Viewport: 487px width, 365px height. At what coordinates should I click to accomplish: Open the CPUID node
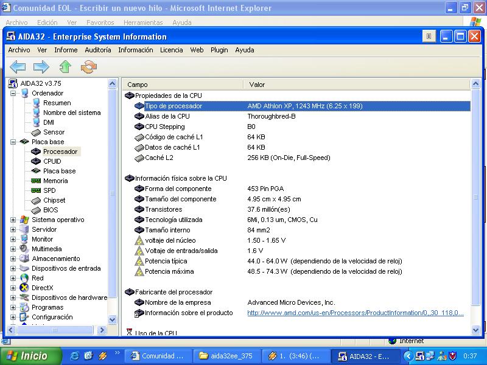52,161
